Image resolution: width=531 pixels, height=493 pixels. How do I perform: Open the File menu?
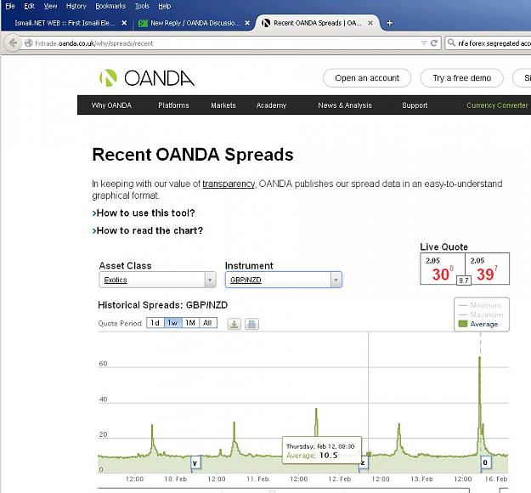[x=10, y=6]
